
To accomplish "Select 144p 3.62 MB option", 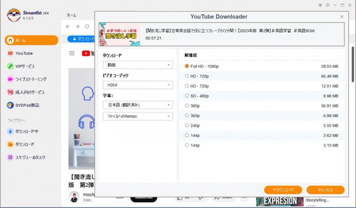I will [262, 135].
